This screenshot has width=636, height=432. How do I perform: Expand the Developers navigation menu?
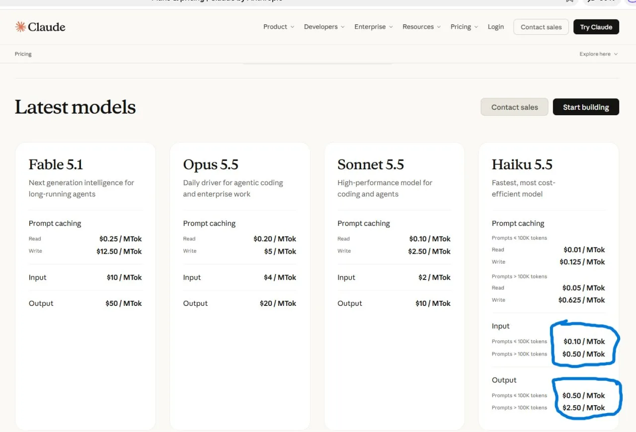pyautogui.click(x=324, y=27)
